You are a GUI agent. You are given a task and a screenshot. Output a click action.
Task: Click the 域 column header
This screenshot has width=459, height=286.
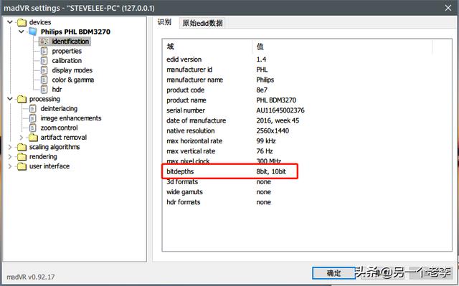(x=208, y=47)
